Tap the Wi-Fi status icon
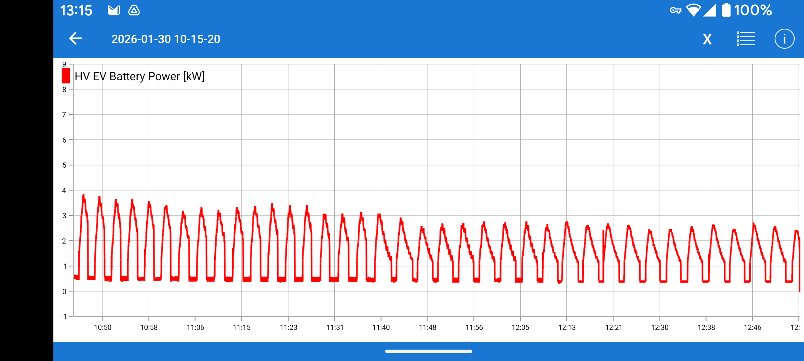This screenshot has height=361, width=804. click(693, 10)
